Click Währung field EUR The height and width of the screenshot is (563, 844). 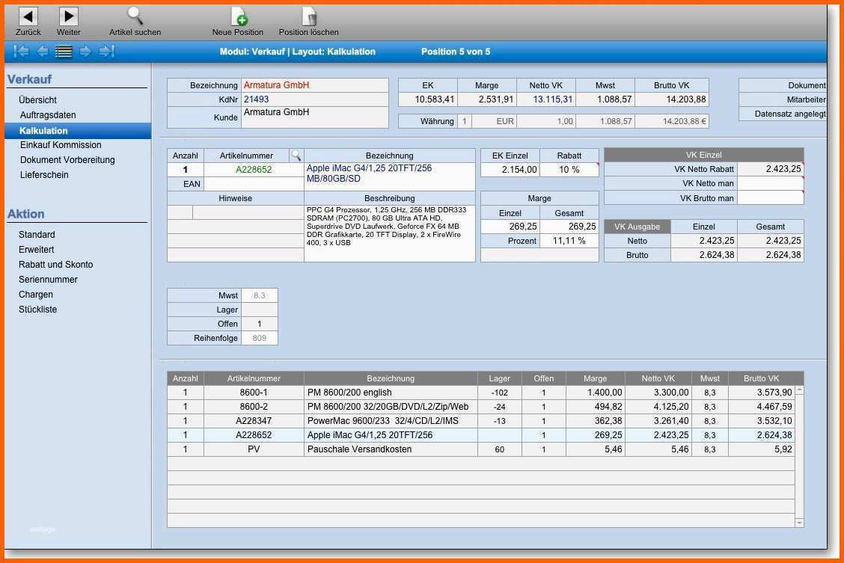[x=494, y=122]
